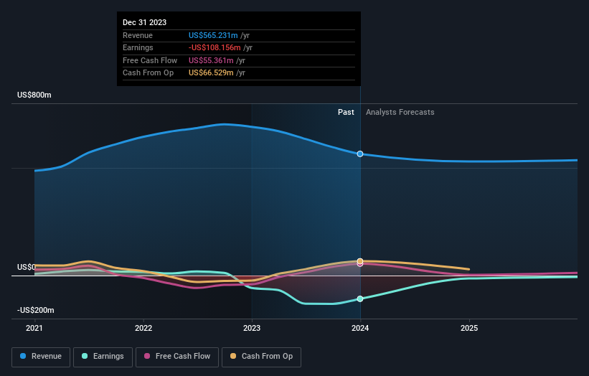Click the Analysts Forecasts label
This screenshot has height=376, width=589.
pyautogui.click(x=400, y=113)
